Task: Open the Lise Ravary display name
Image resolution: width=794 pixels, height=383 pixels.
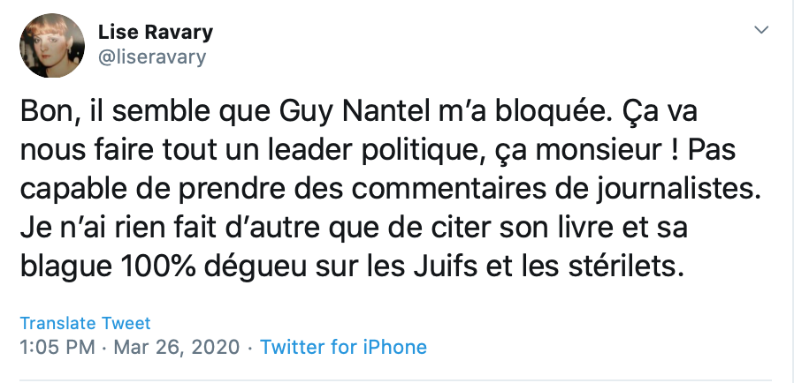Action: coord(154,33)
